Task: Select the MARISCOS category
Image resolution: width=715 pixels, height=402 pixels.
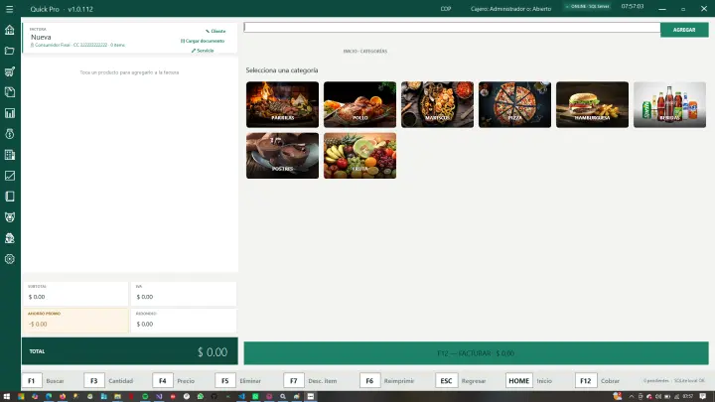Action: click(437, 104)
